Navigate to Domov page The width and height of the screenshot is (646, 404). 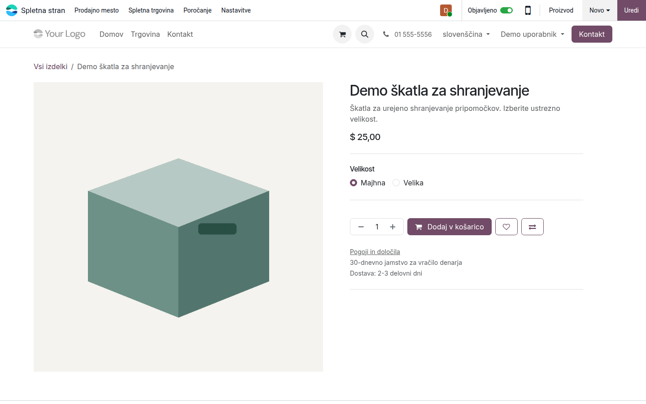pyautogui.click(x=111, y=34)
